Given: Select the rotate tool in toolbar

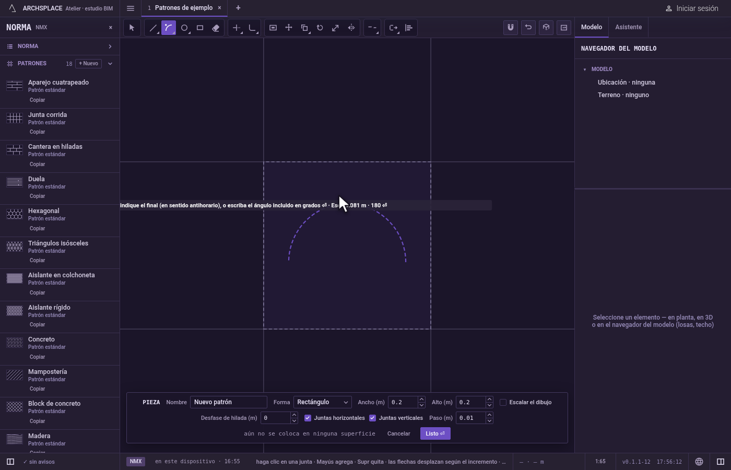Looking at the screenshot, I should (x=320, y=28).
